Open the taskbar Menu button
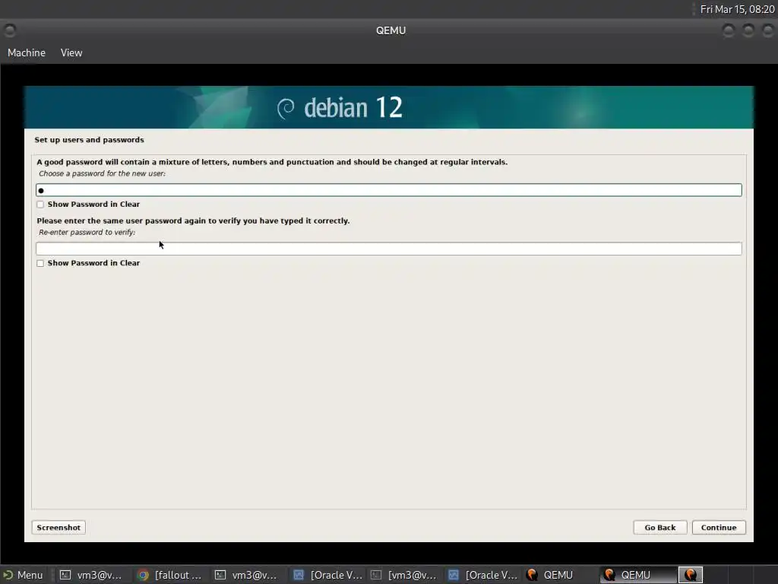This screenshot has width=778, height=584. pos(23,575)
